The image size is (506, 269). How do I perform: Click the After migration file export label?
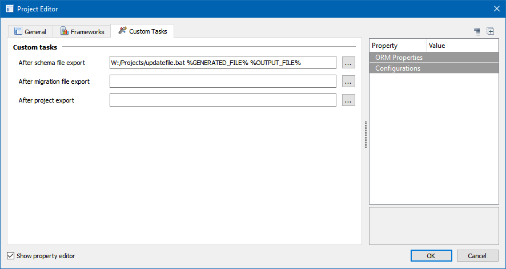tap(54, 81)
